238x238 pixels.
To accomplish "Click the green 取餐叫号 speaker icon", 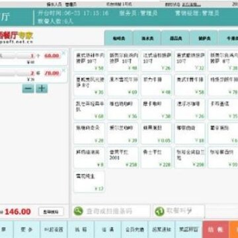I will 159,212.
